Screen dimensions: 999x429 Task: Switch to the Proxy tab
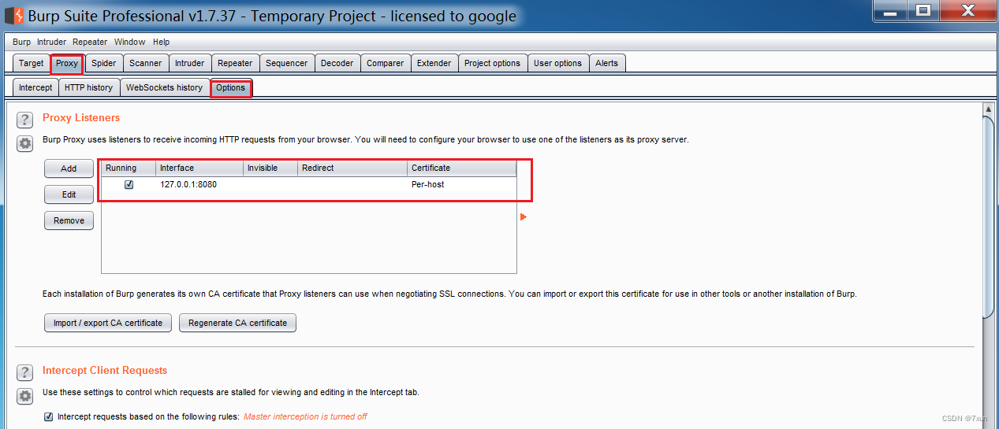click(x=67, y=63)
